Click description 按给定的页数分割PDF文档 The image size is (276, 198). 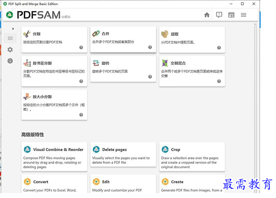pyautogui.click(x=43, y=42)
